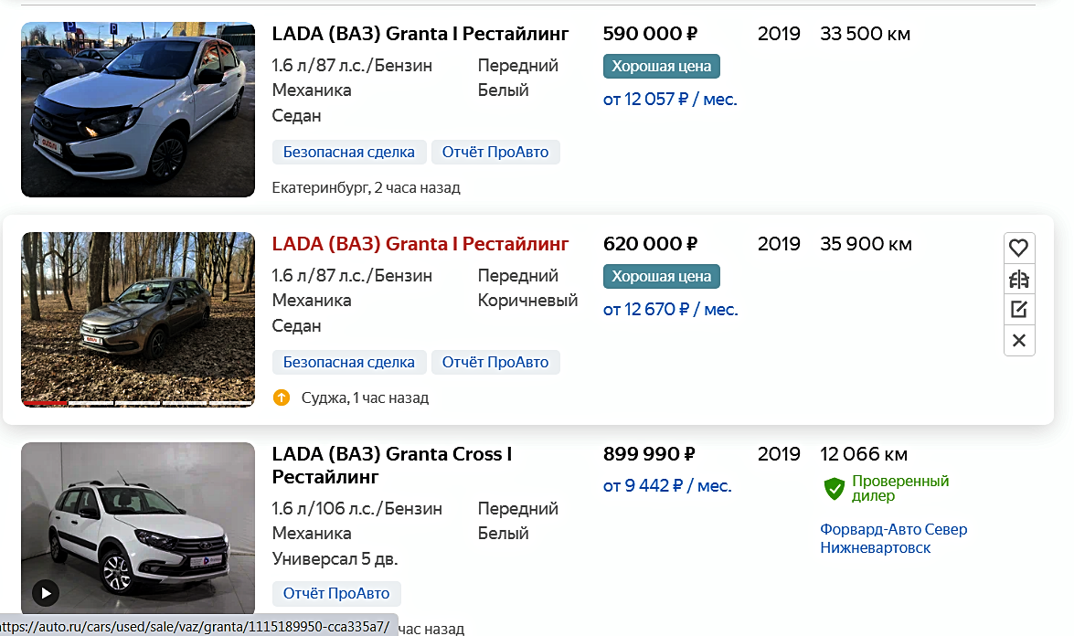This screenshot has width=1074, height=636.
Task: Click Безопасная сделка on the white sedan
Action: point(349,153)
